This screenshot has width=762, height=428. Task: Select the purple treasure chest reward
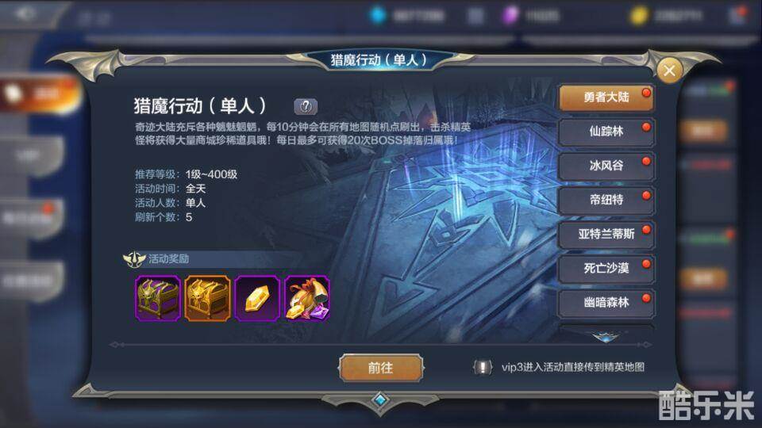(x=157, y=299)
